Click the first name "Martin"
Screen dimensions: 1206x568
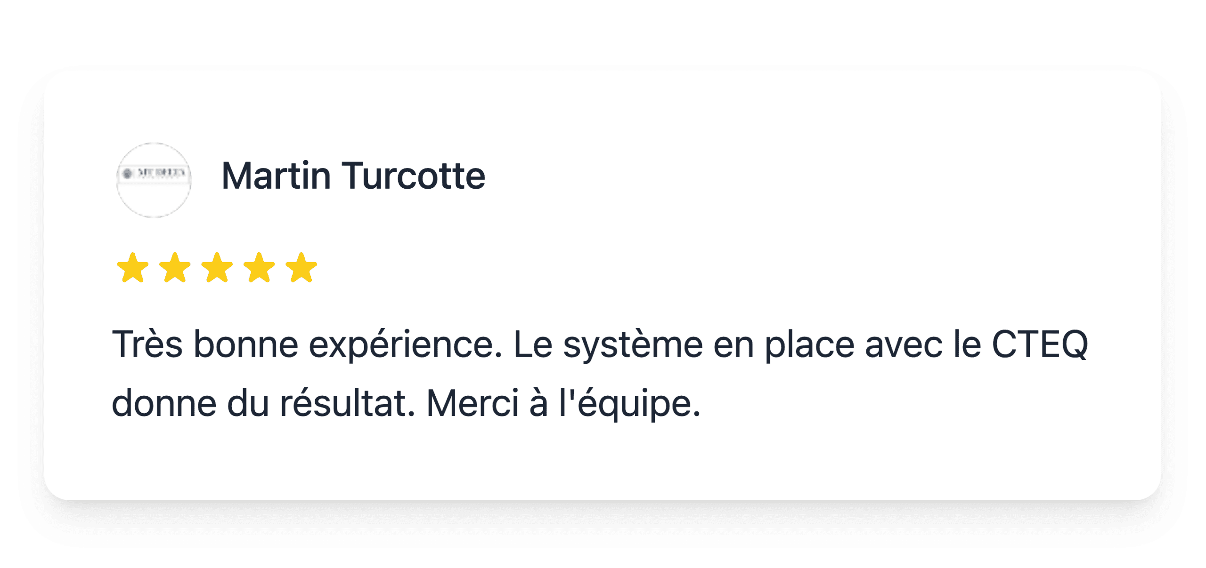276,176
